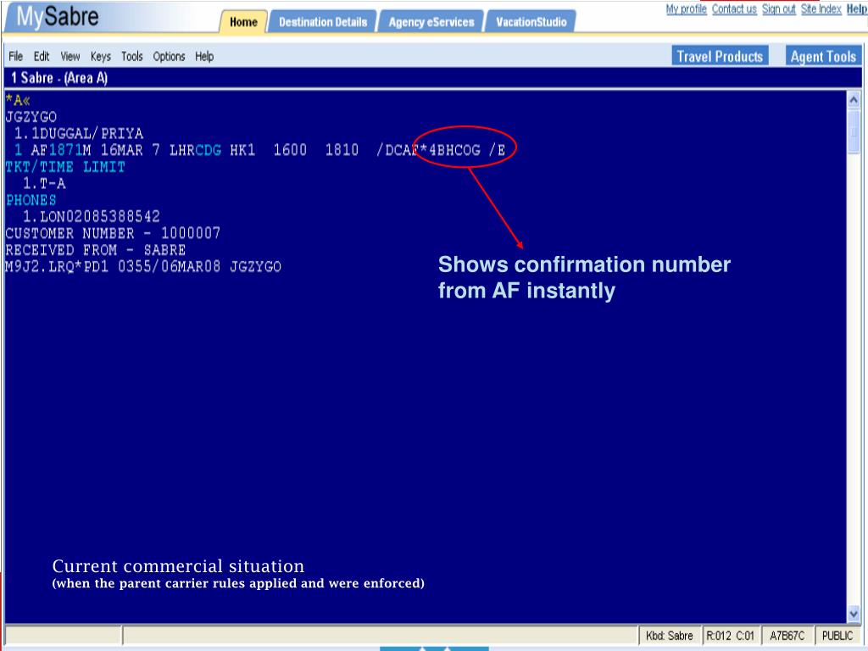This screenshot has width=868, height=651.
Task: Click the R:012 C:01 cursor position indicator
Action: click(730, 636)
